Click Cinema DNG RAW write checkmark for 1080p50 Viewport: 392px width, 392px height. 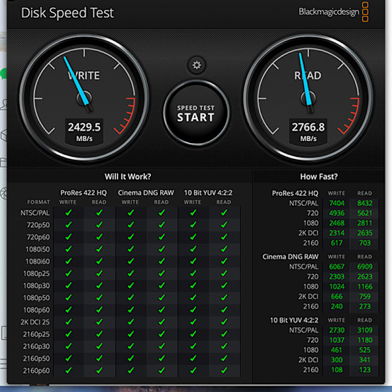click(131, 297)
